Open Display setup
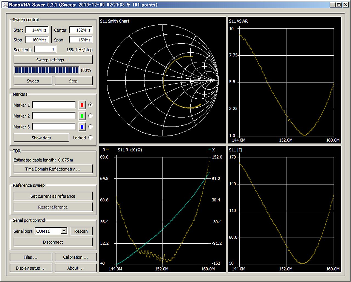The width and height of the screenshot is (351, 282). pos(31,268)
